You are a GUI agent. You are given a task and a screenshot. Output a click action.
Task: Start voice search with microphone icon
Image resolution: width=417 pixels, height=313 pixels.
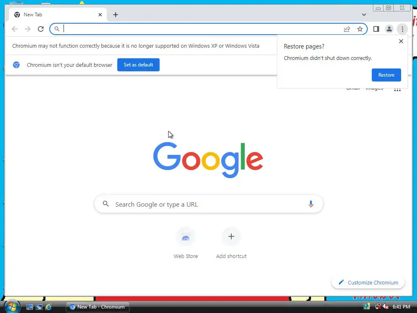pyautogui.click(x=311, y=204)
